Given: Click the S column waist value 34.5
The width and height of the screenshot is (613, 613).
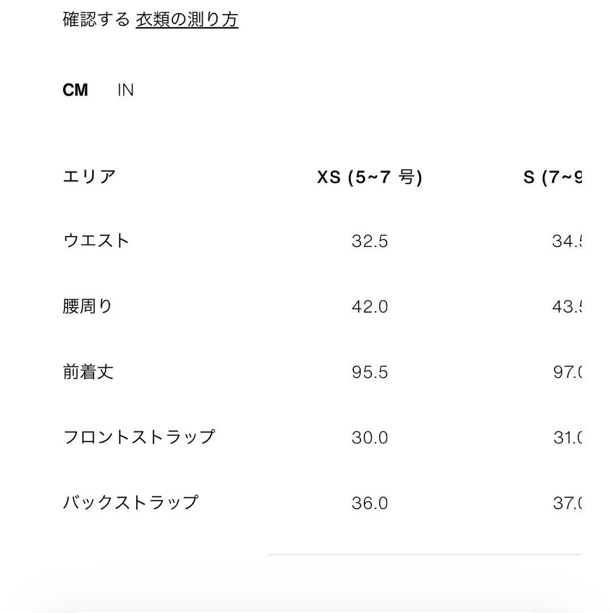Looking at the screenshot, I should [566, 241].
